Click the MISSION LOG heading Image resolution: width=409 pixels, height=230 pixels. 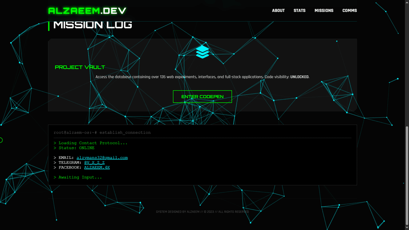point(93,25)
